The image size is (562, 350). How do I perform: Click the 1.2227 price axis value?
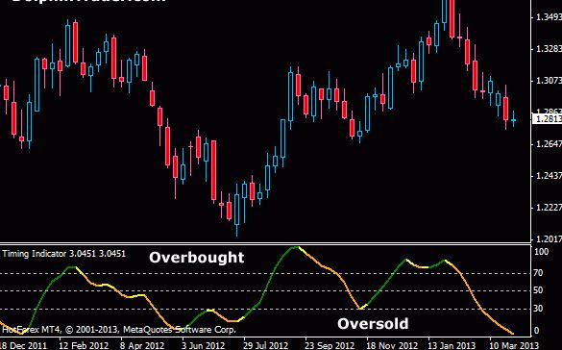[x=549, y=207]
